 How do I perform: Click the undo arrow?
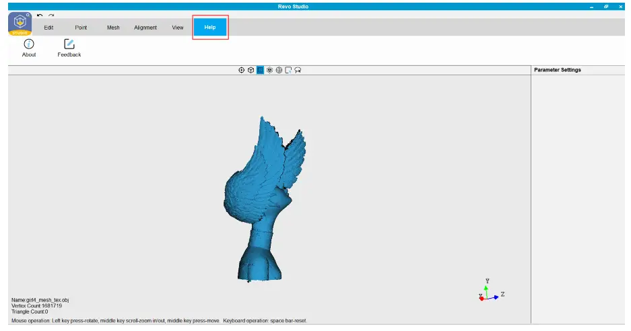coord(40,16)
